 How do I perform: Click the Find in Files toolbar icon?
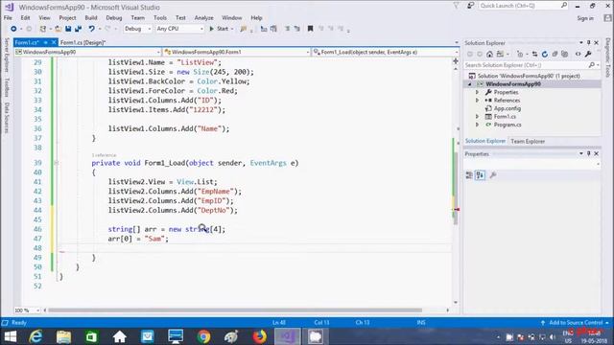click(244, 29)
